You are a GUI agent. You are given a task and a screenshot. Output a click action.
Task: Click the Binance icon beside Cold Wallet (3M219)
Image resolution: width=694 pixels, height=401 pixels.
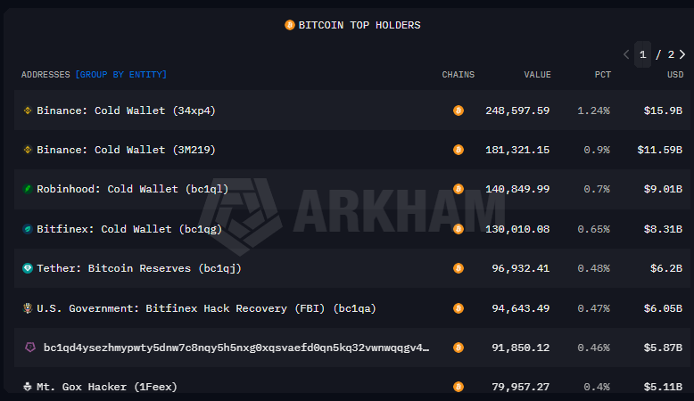(28, 150)
